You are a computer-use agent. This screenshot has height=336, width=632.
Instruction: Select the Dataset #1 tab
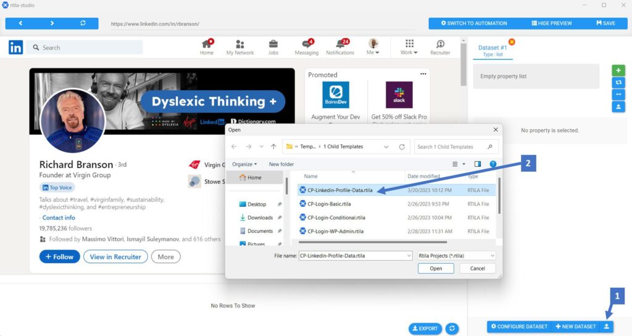pyautogui.click(x=493, y=51)
